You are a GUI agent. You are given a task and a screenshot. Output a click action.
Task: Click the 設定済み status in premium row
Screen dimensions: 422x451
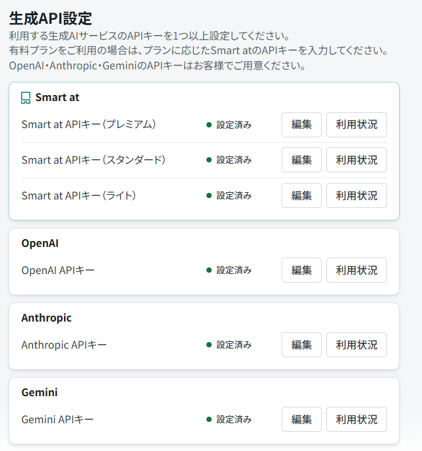point(229,125)
